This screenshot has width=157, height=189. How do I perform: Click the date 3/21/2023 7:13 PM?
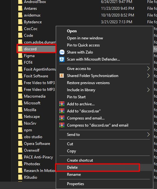pos(117,22)
